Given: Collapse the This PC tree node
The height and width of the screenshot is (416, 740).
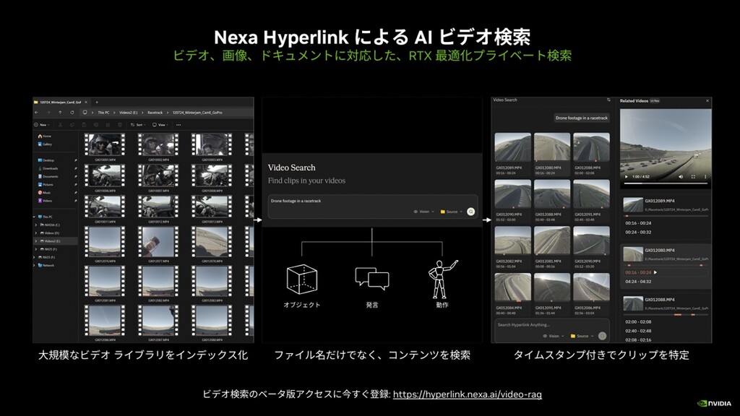Looking at the screenshot, I should (35, 217).
